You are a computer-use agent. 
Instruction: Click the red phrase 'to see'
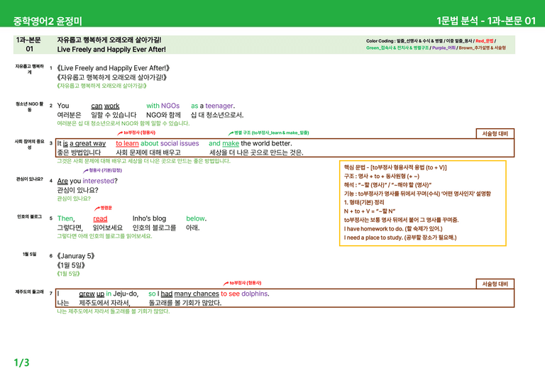pos(230,294)
